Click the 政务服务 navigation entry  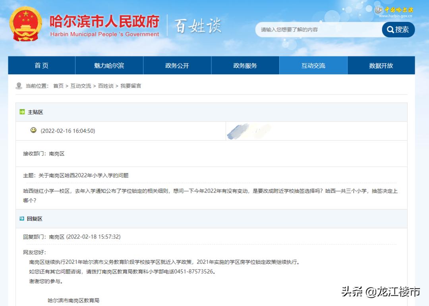click(x=245, y=65)
